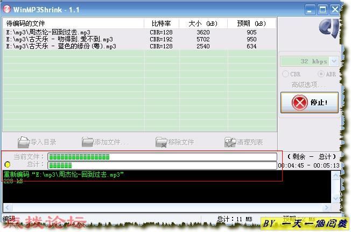Click the blue logo in top right
Viewport: 351px width, 232px height.
click(329, 28)
